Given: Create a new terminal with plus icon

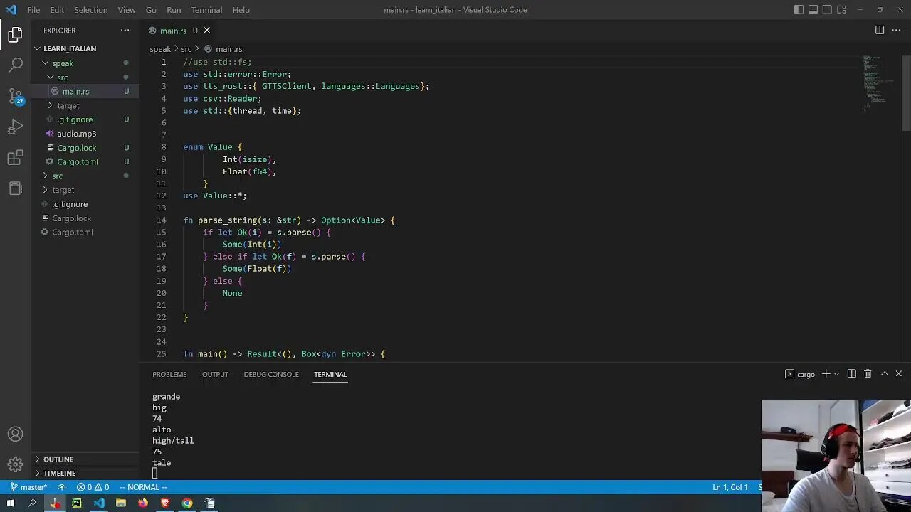Looking at the screenshot, I should point(826,374).
